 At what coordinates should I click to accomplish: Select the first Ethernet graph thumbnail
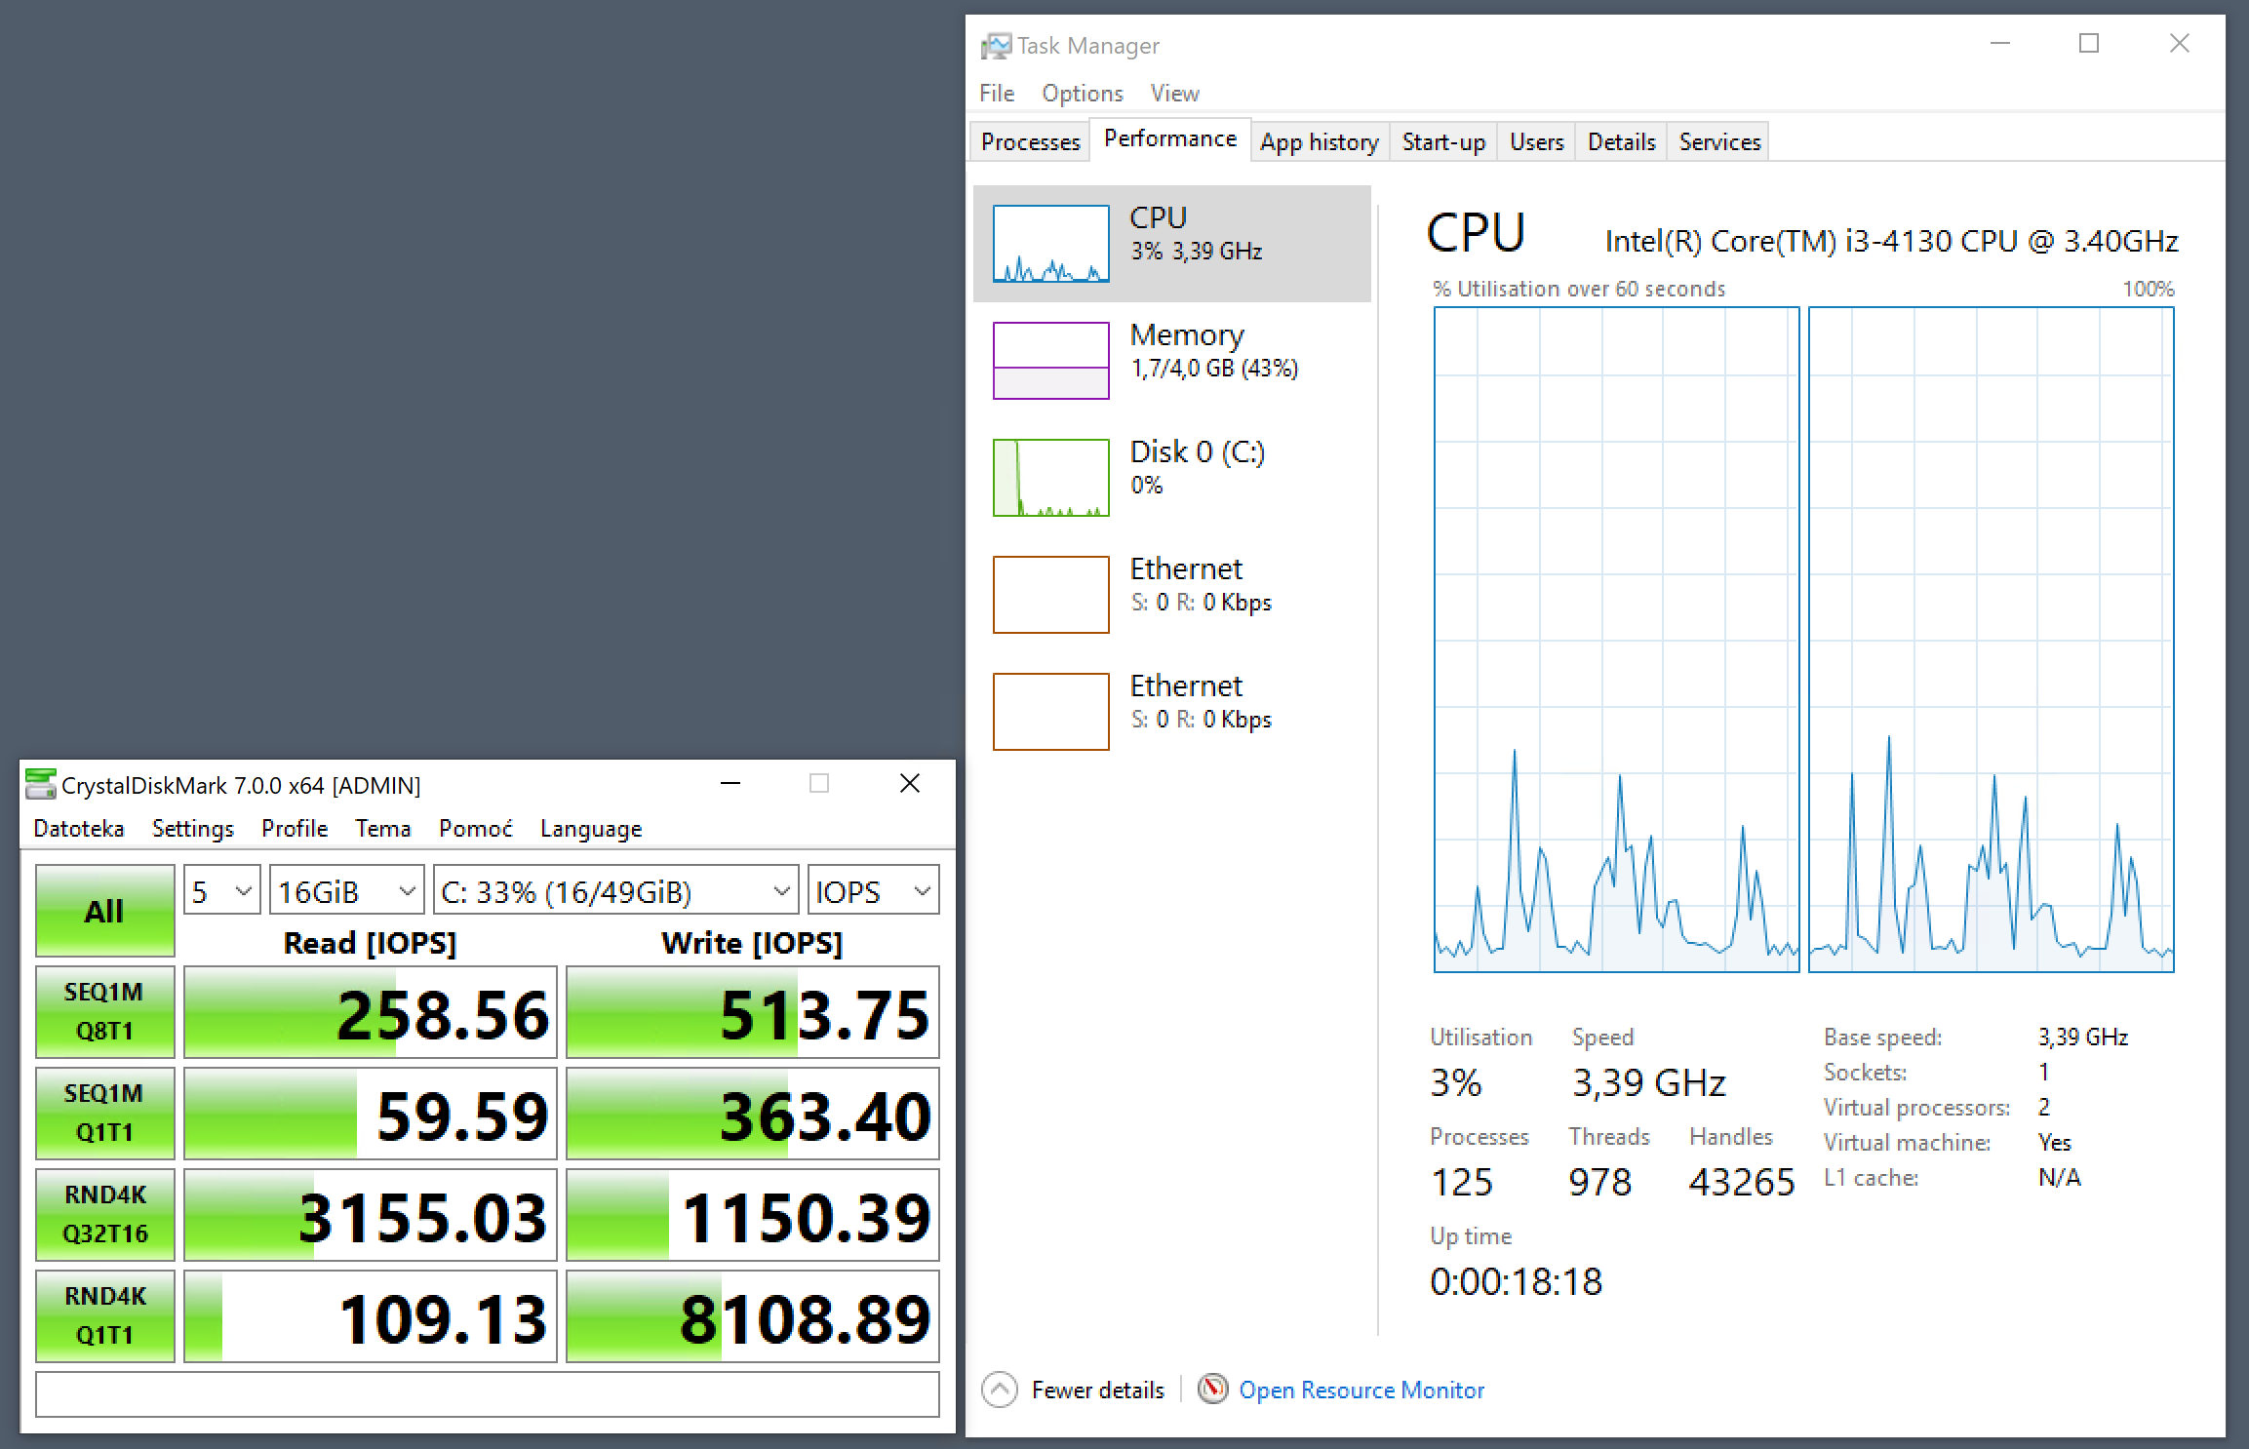[1050, 595]
